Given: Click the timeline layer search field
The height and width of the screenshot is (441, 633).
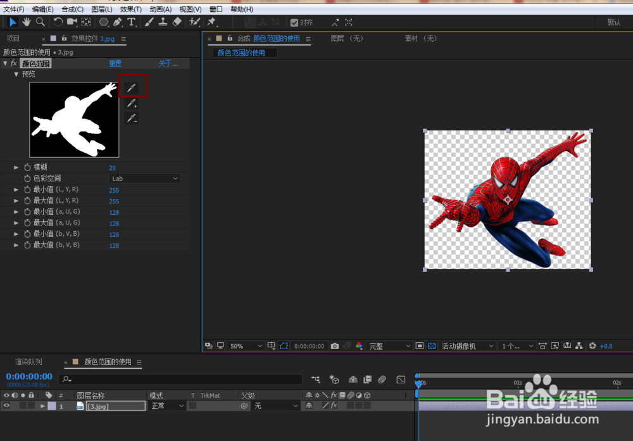Looking at the screenshot, I should [181, 379].
